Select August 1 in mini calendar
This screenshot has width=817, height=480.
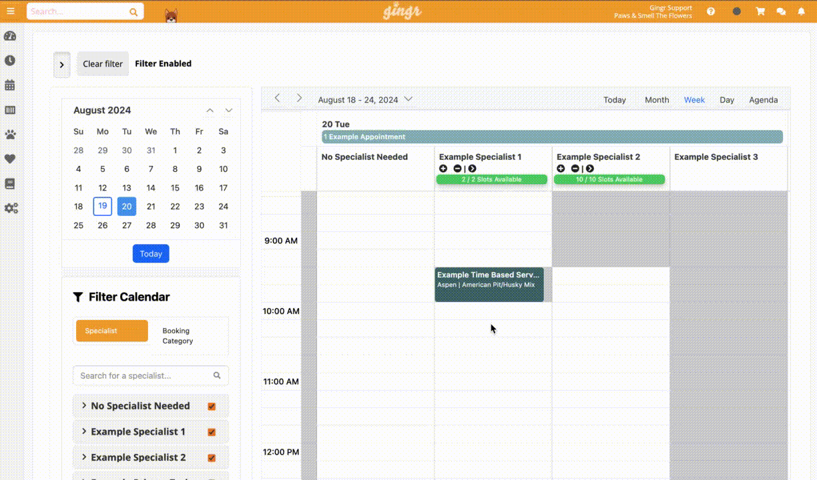[x=175, y=151]
